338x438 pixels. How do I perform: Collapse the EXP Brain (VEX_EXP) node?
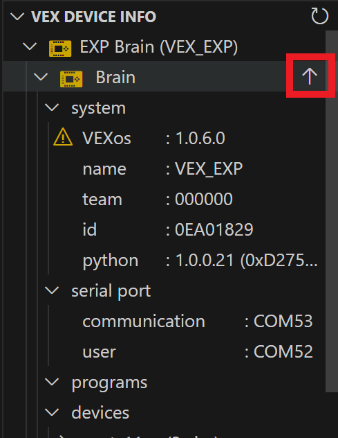(30, 46)
